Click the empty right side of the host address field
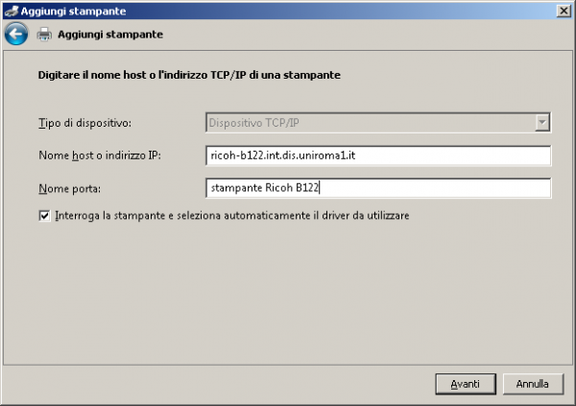The height and width of the screenshot is (406, 576). [x=461, y=155]
